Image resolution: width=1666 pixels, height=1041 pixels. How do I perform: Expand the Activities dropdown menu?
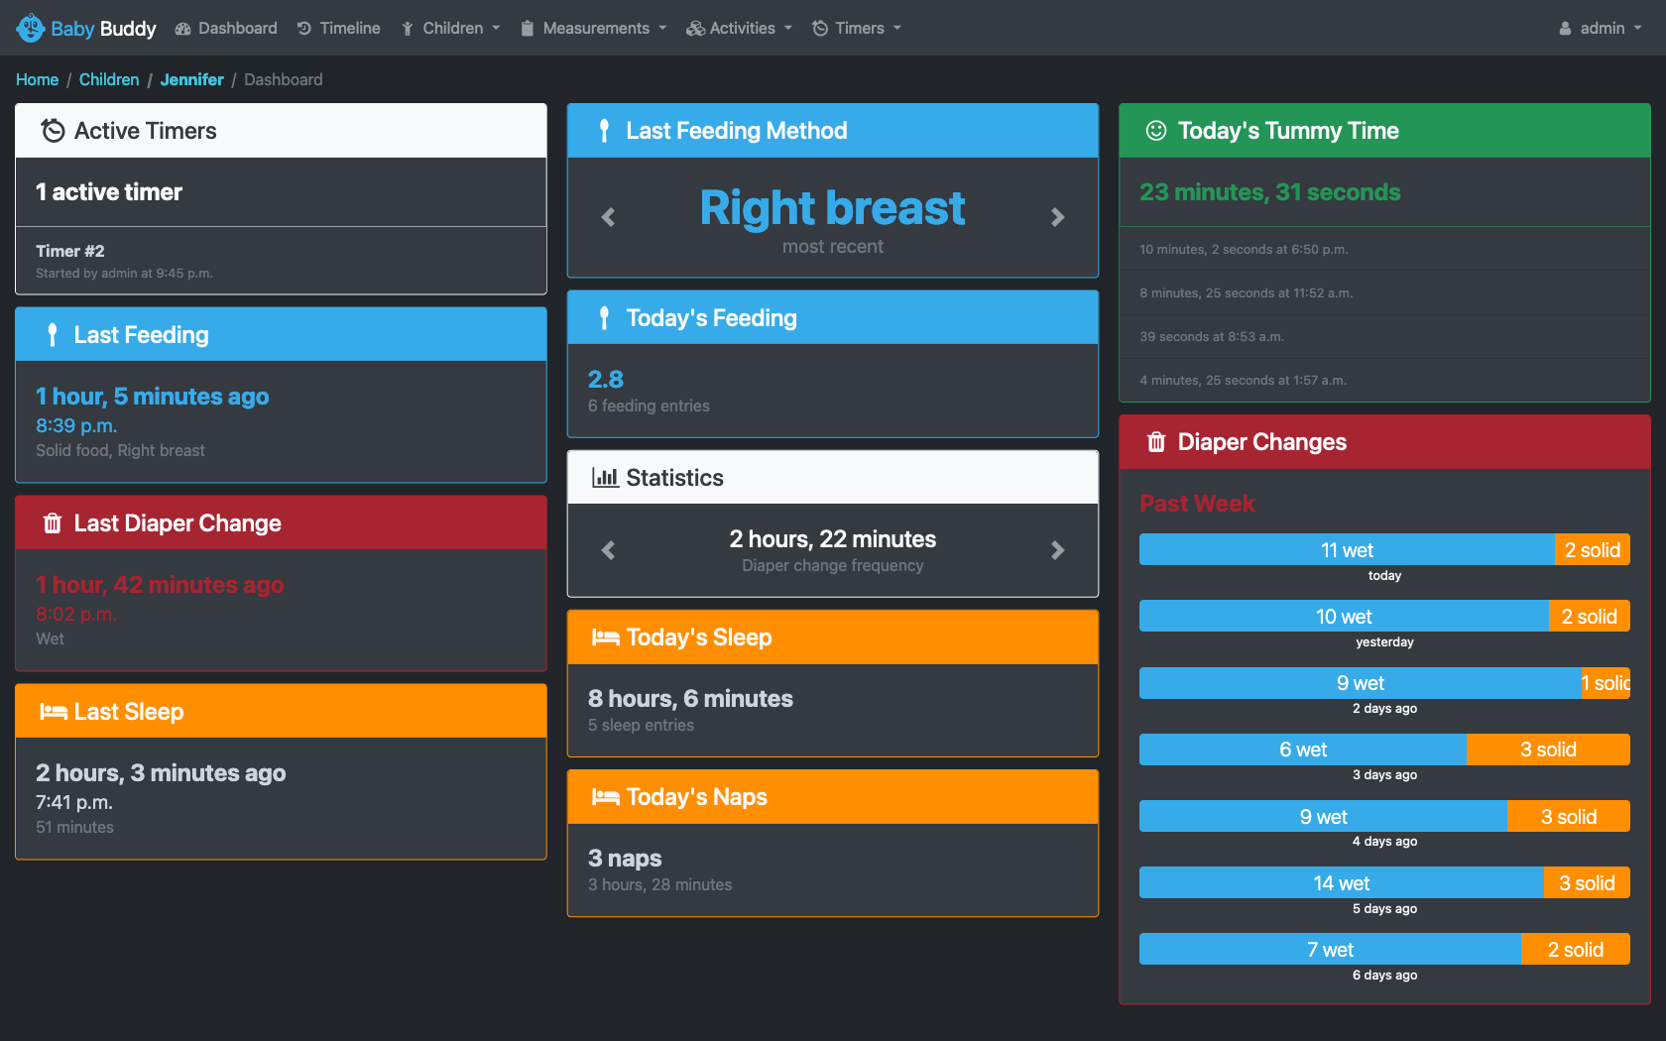point(740,28)
